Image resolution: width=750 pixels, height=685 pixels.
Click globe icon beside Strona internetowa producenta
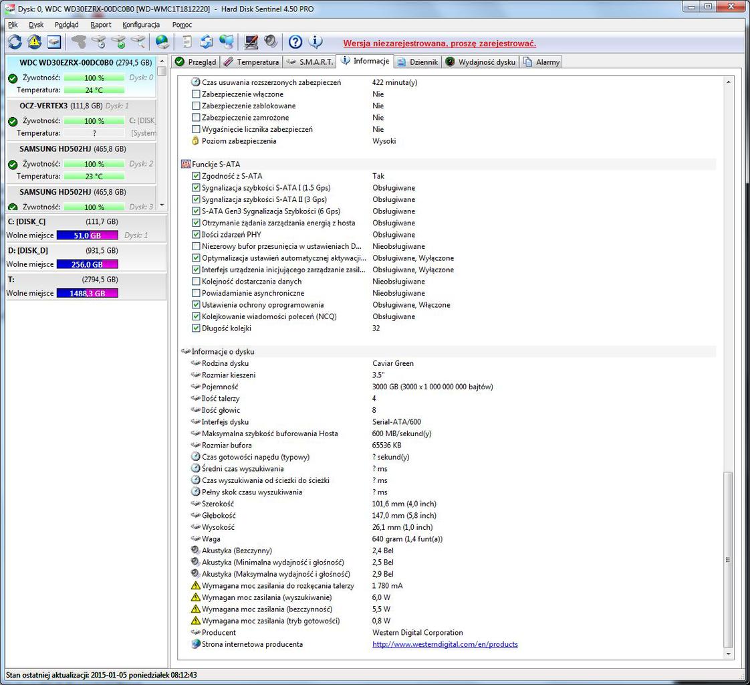(195, 644)
